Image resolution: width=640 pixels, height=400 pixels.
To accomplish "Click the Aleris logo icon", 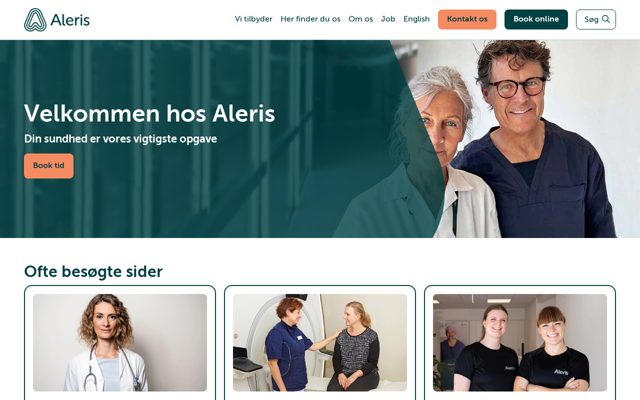I will (35, 20).
